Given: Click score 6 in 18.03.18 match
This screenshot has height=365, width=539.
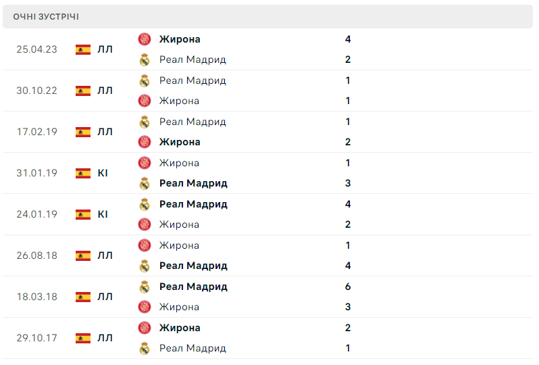Looking at the screenshot, I should pyautogui.click(x=348, y=287).
